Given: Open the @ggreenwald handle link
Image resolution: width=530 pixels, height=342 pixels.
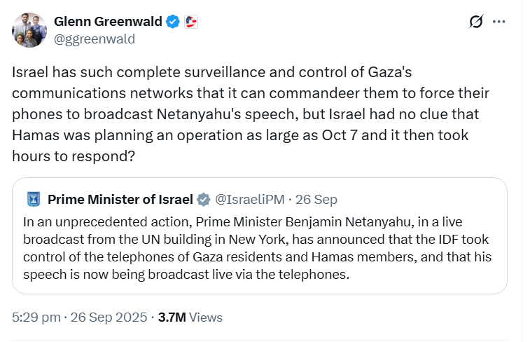Looking at the screenshot, I should (x=95, y=39).
